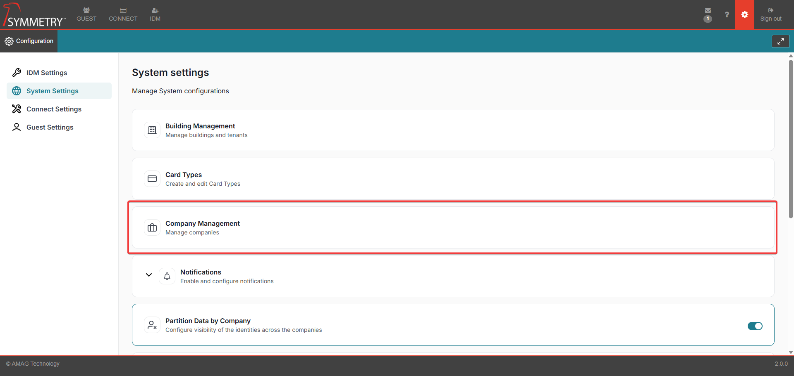Disable the Partition Data by Company toggle

pos(755,326)
